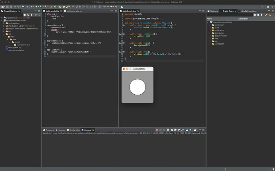
Task: Expand JRE System Library node
Action: 4,26
